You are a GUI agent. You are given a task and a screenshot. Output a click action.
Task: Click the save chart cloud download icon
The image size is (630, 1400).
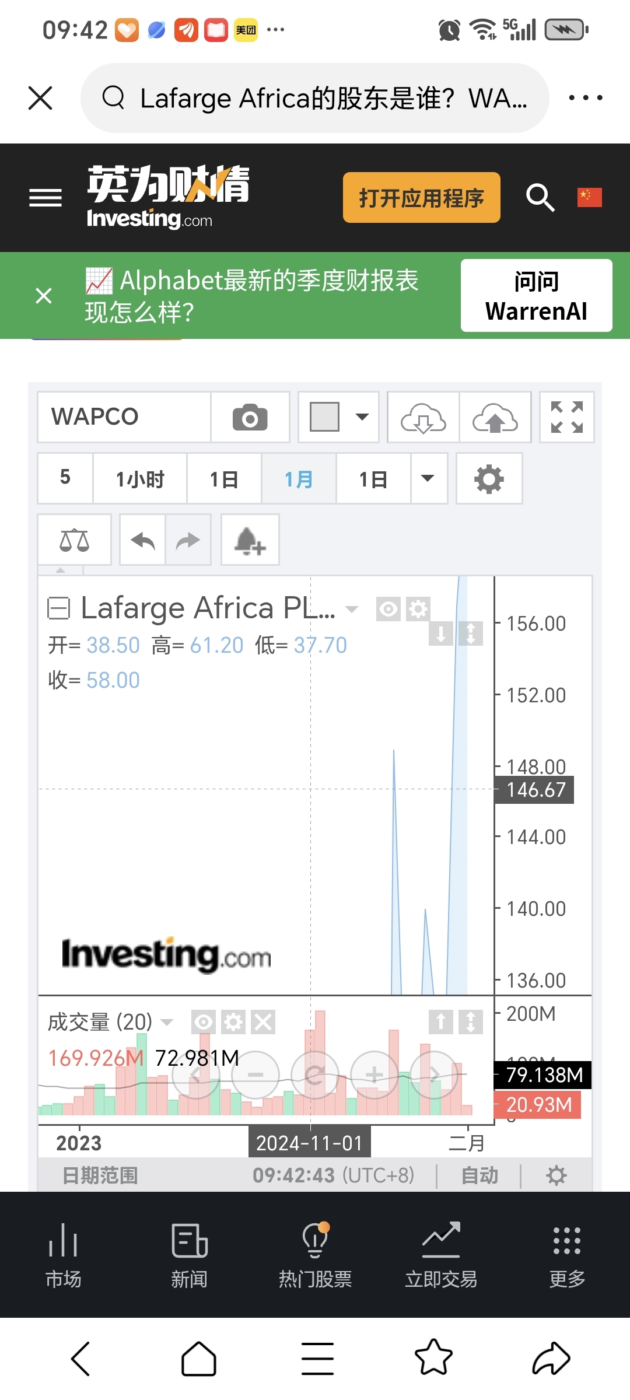coord(423,418)
